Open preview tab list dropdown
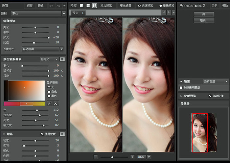The height and width of the screenshot is (163, 230). [x=173, y=12]
